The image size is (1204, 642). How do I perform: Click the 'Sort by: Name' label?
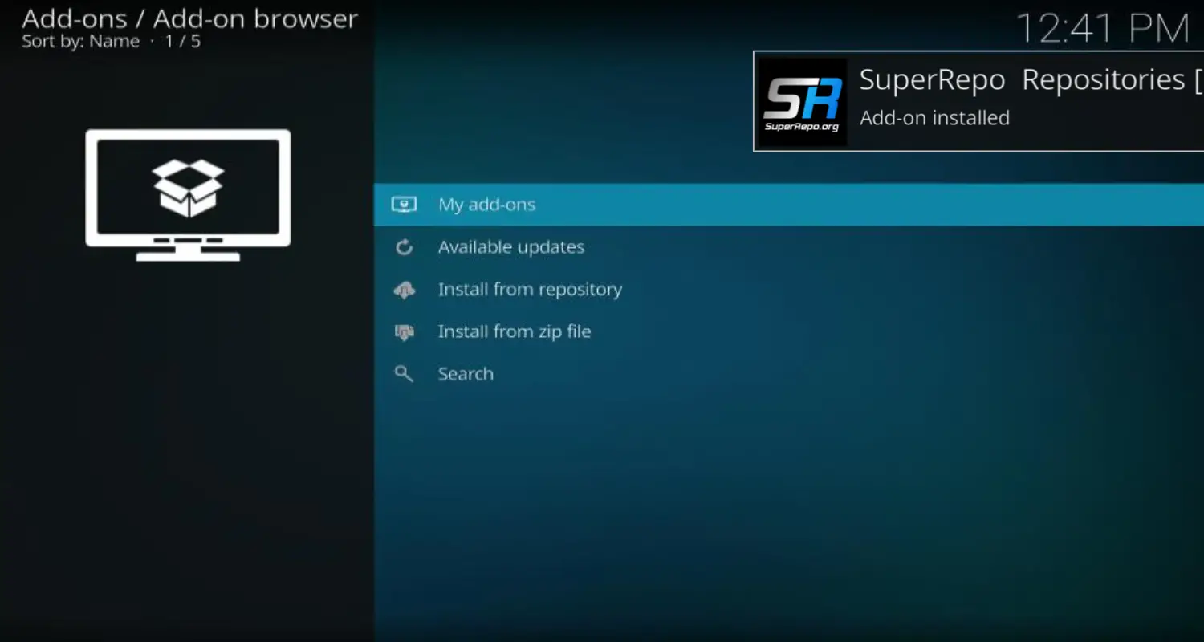pyautogui.click(x=80, y=41)
